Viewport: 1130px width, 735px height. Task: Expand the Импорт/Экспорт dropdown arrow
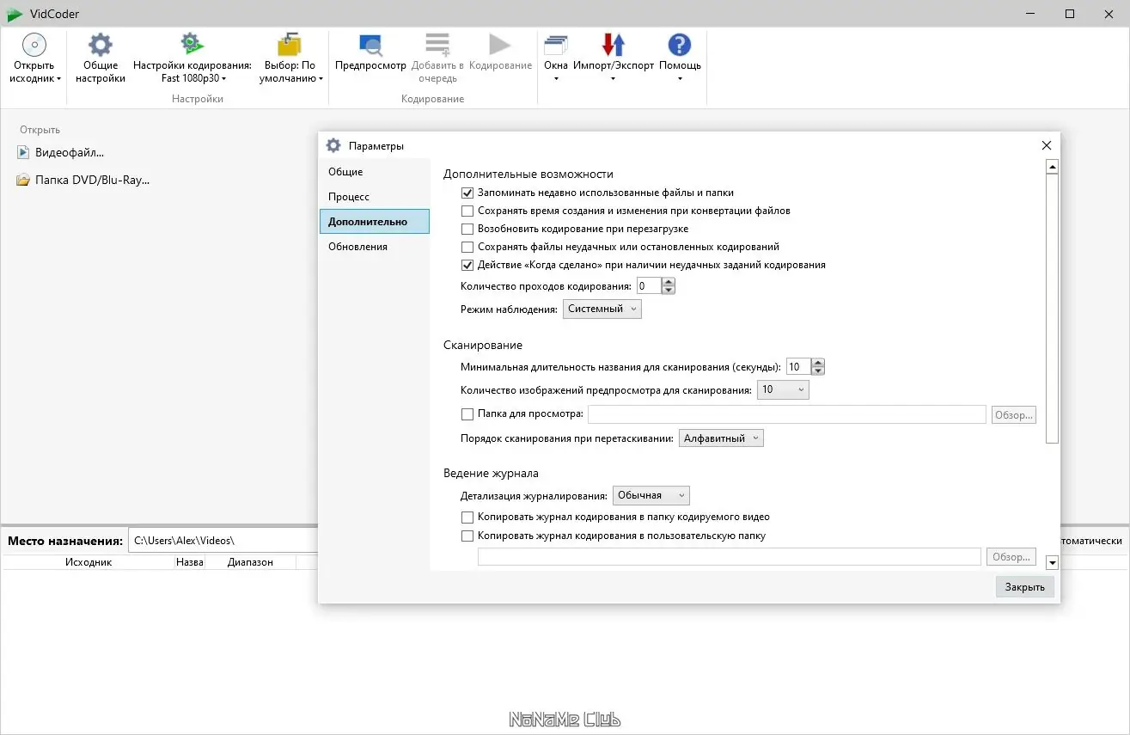tap(613, 80)
